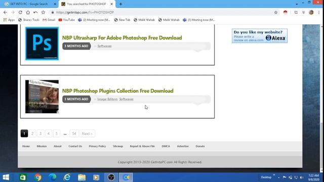Screen dimensions: 324x182
Task: Open the New Tab bookmark
Action: coord(122,20)
